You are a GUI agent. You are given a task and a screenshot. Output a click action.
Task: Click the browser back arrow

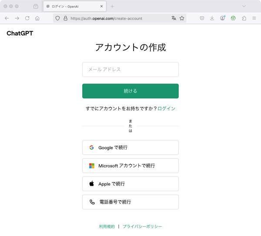(x=7, y=18)
